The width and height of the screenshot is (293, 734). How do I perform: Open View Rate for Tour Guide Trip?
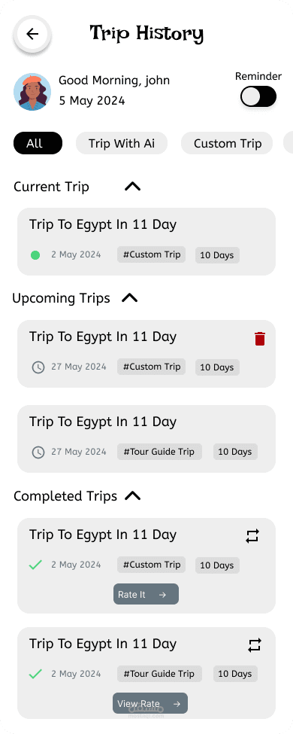150,703
